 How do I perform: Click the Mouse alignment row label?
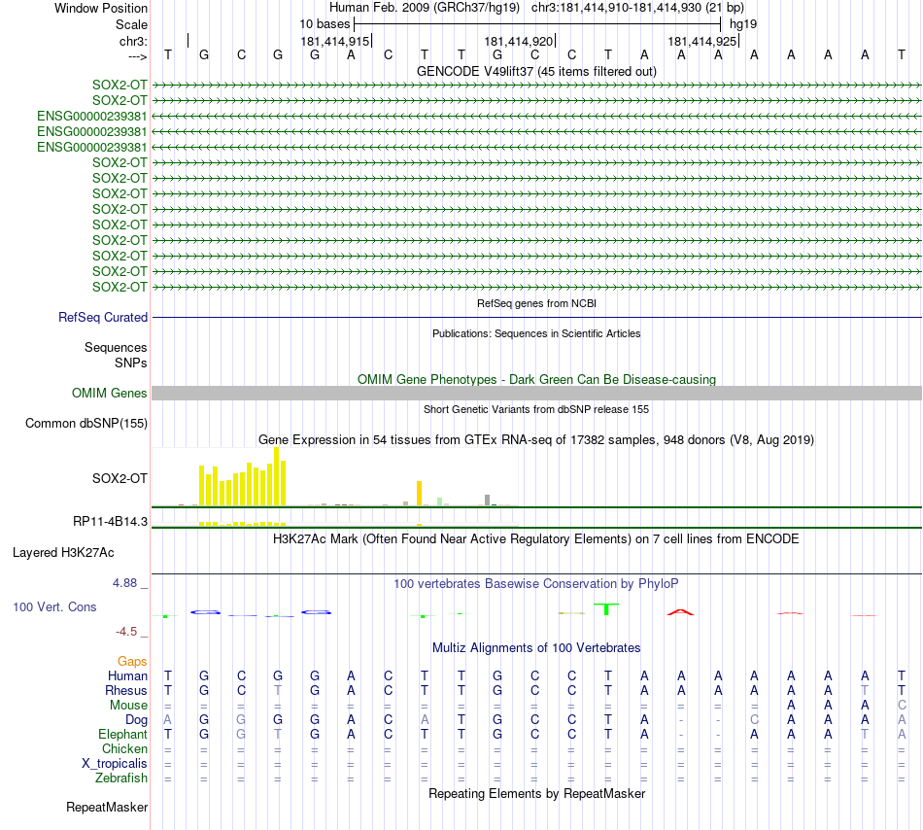coord(128,706)
